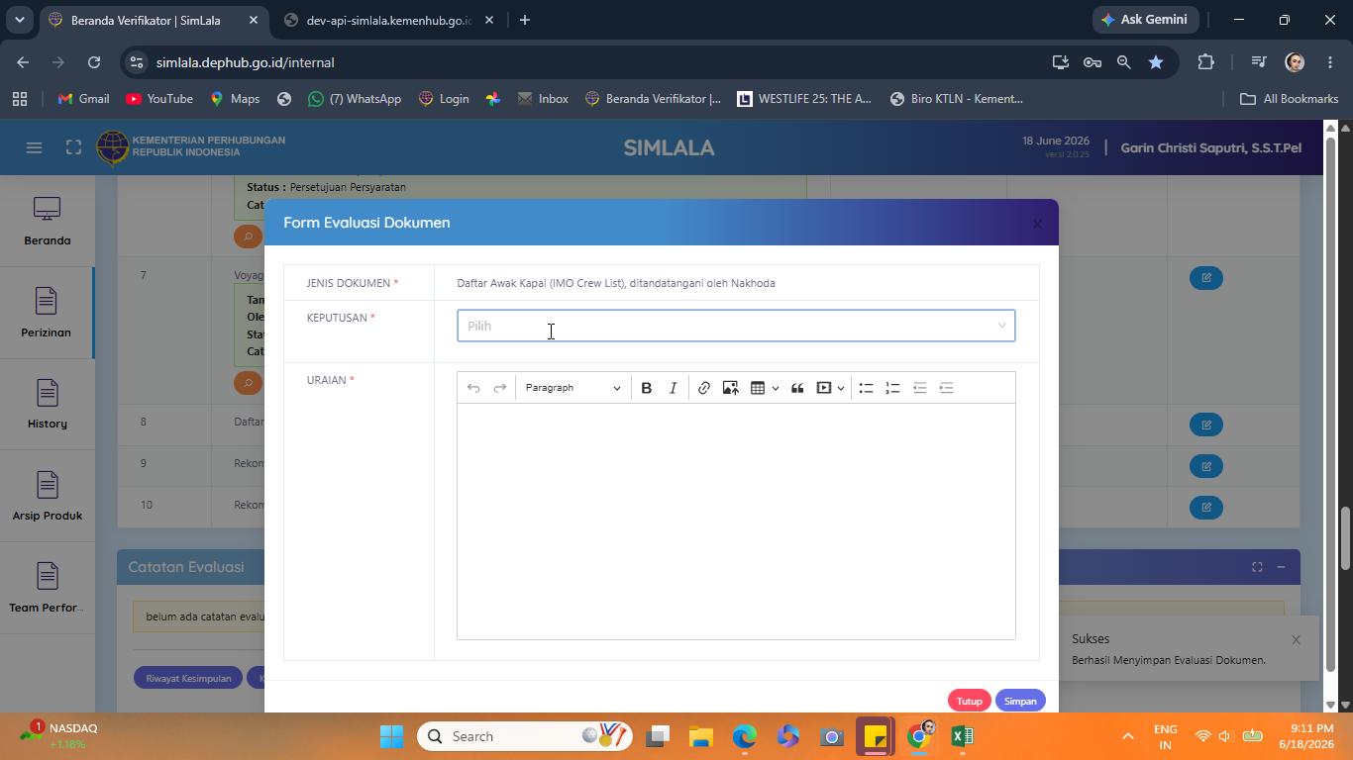Open the browser extensions icon
The width and height of the screenshot is (1353, 760).
click(1205, 62)
